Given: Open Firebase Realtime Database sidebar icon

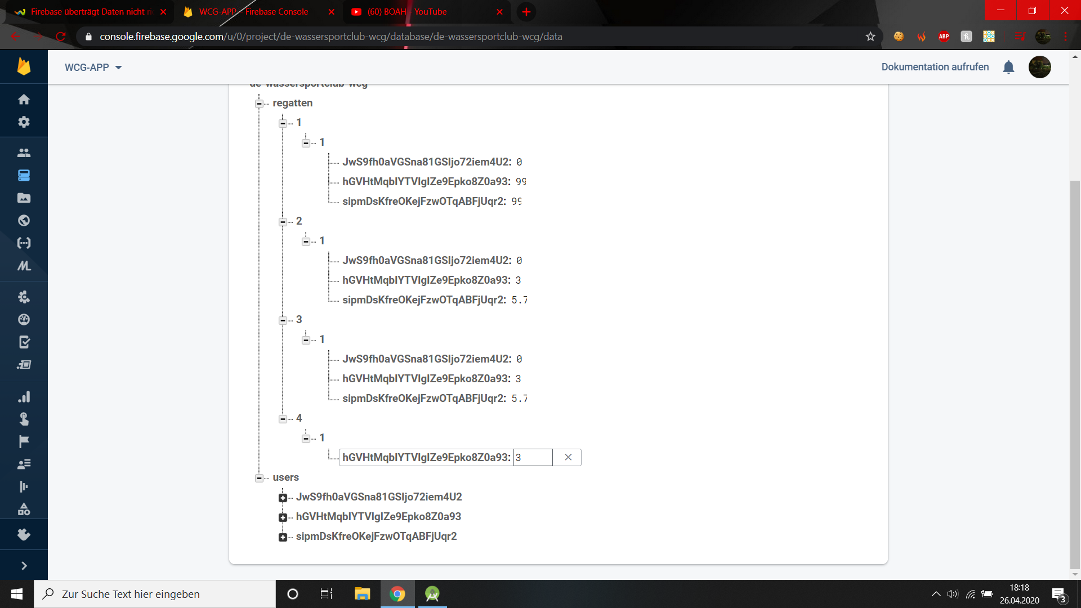Looking at the screenshot, I should [x=24, y=175].
